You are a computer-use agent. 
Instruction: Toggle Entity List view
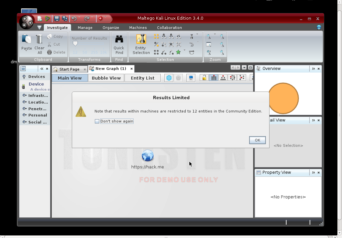tap(143, 78)
